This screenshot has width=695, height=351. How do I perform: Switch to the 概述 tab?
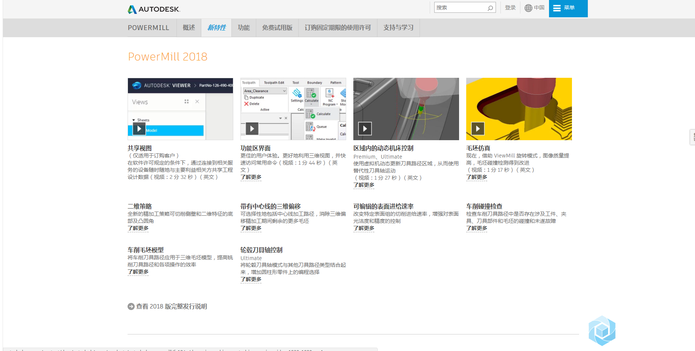click(189, 28)
